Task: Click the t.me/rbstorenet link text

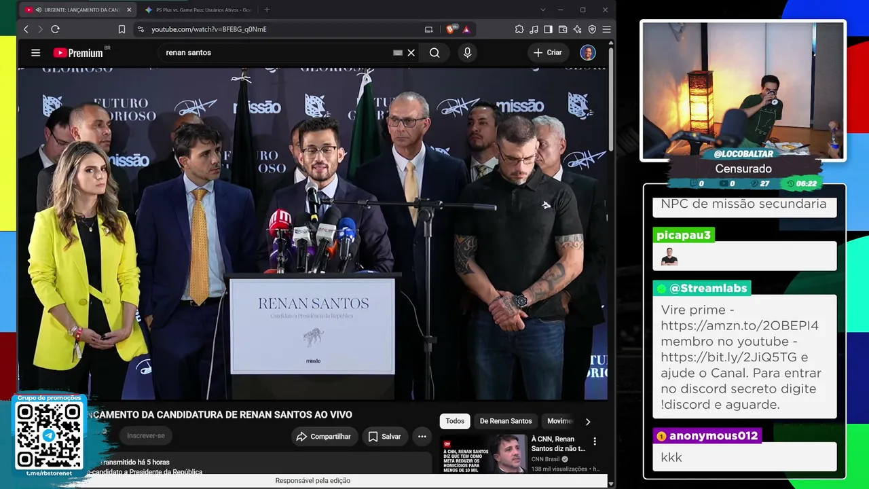Action: tap(49, 473)
